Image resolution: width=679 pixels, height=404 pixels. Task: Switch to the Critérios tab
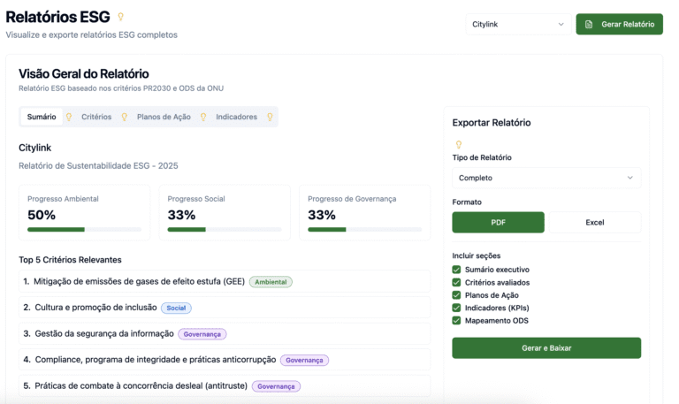click(x=96, y=117)
